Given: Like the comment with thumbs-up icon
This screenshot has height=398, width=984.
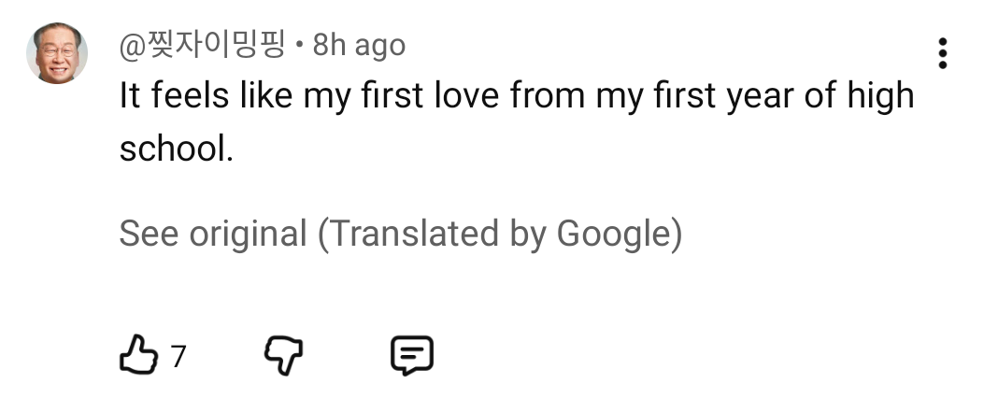Looking at the screenshot, I should pos(138,355).
